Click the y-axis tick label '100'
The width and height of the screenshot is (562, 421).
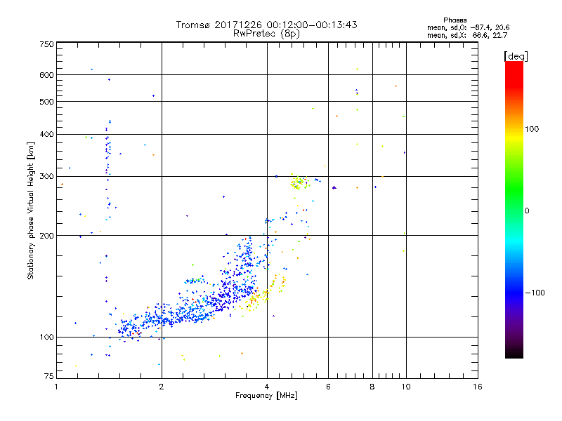coord(46,337)
